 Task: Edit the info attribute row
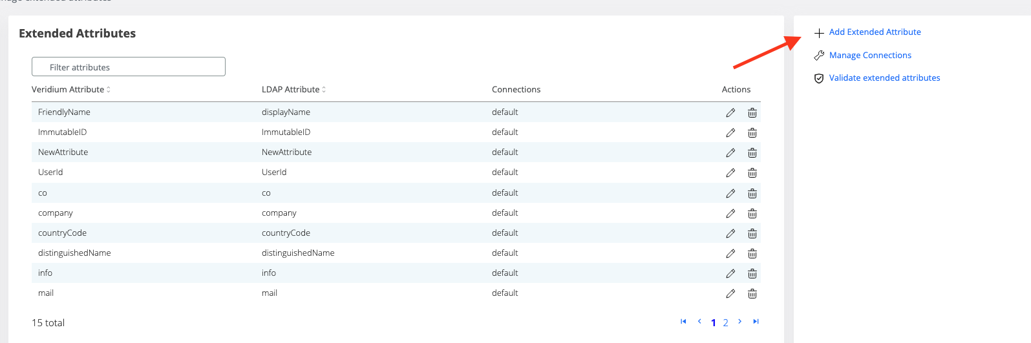click(x=730, y=273)
